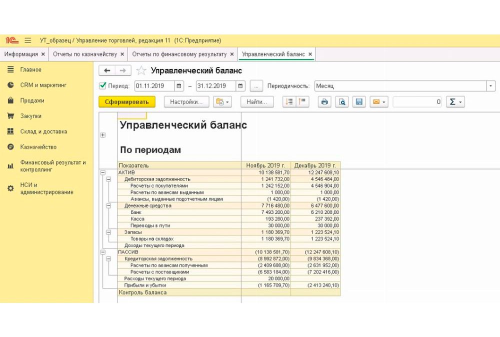Open the send by email dropdown
This screenshot has width=500, height=337.
tap(378, 102)
